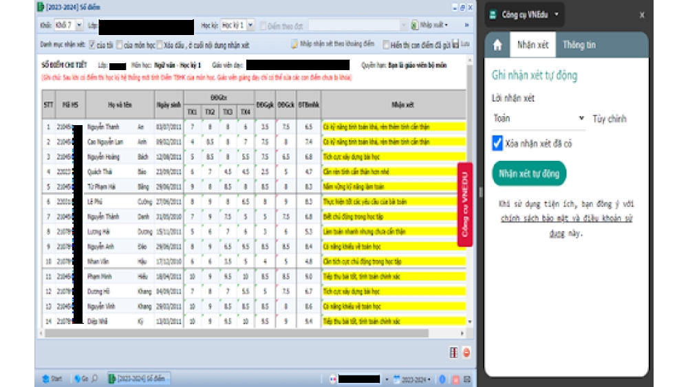Viewport: 688px width, 387px height.
Task: Click the notepad icon for Nhập nhận xét
Action: tap(294, 44)
